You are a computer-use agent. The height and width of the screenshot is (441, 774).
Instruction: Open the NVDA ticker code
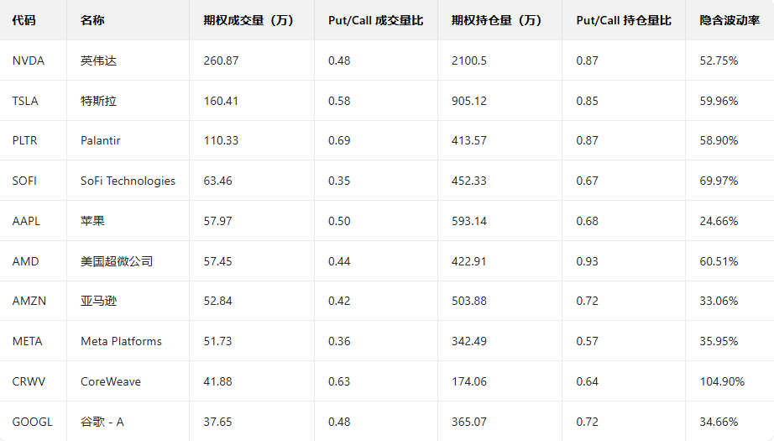[29, 60]
